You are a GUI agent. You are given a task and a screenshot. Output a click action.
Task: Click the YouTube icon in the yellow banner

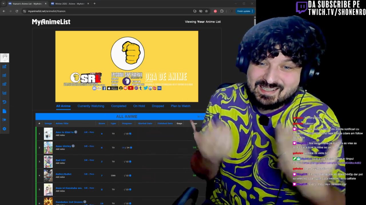click(131, 88)
